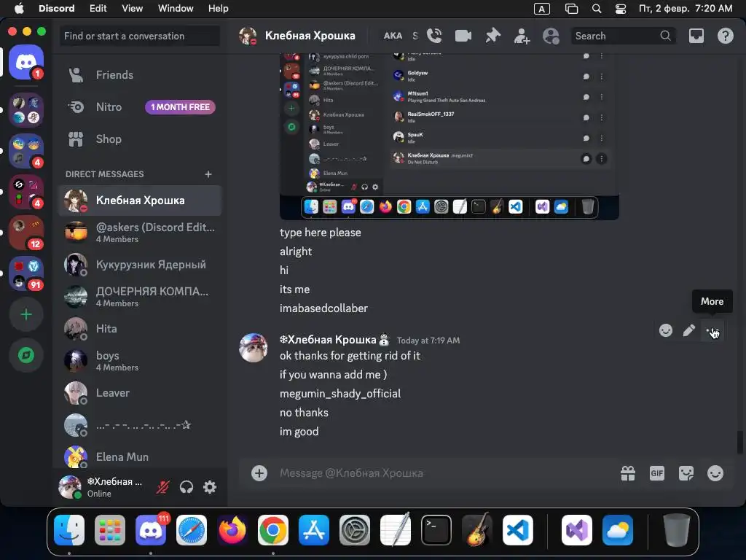Screen dimensions: 746x560
Task: Add friends to DM
Action: (522, 36)
